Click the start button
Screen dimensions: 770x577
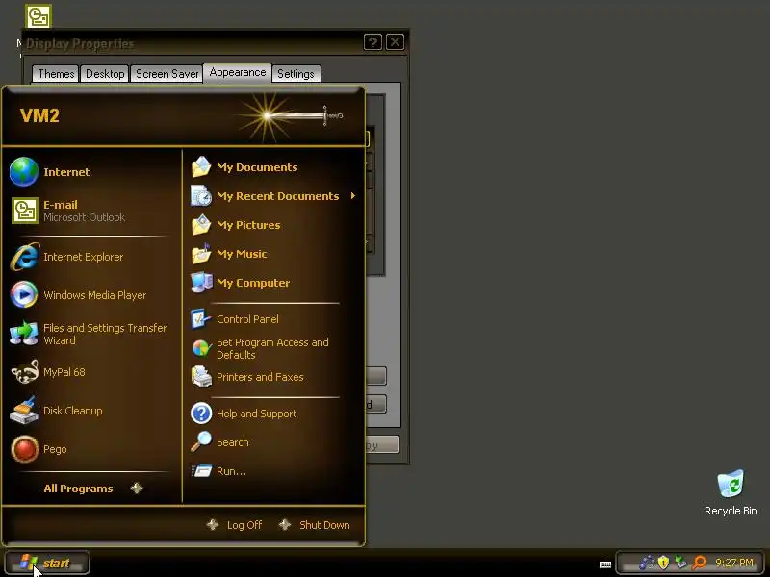click(x=47, y=563)
